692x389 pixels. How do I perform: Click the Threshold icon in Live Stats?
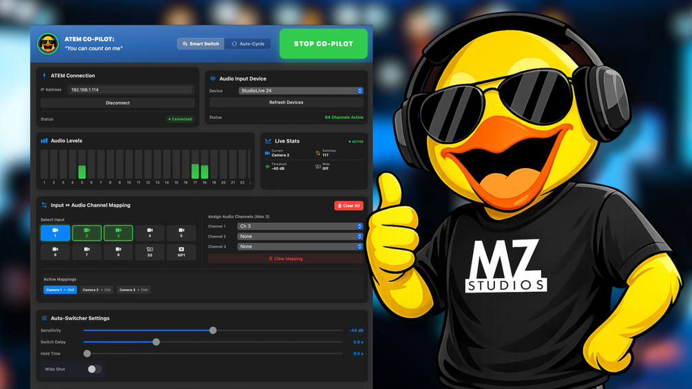pyautogui.click(x=267, y=167)
